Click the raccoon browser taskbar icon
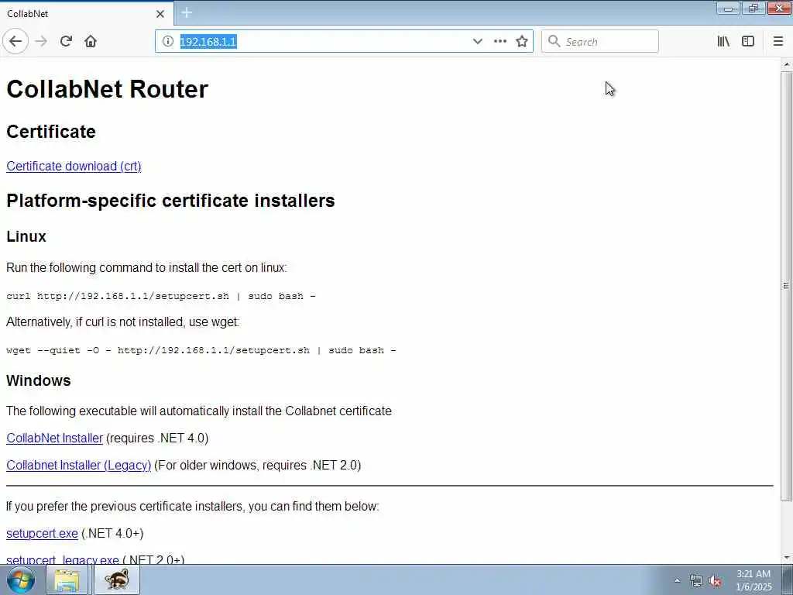 coord(117,580)
